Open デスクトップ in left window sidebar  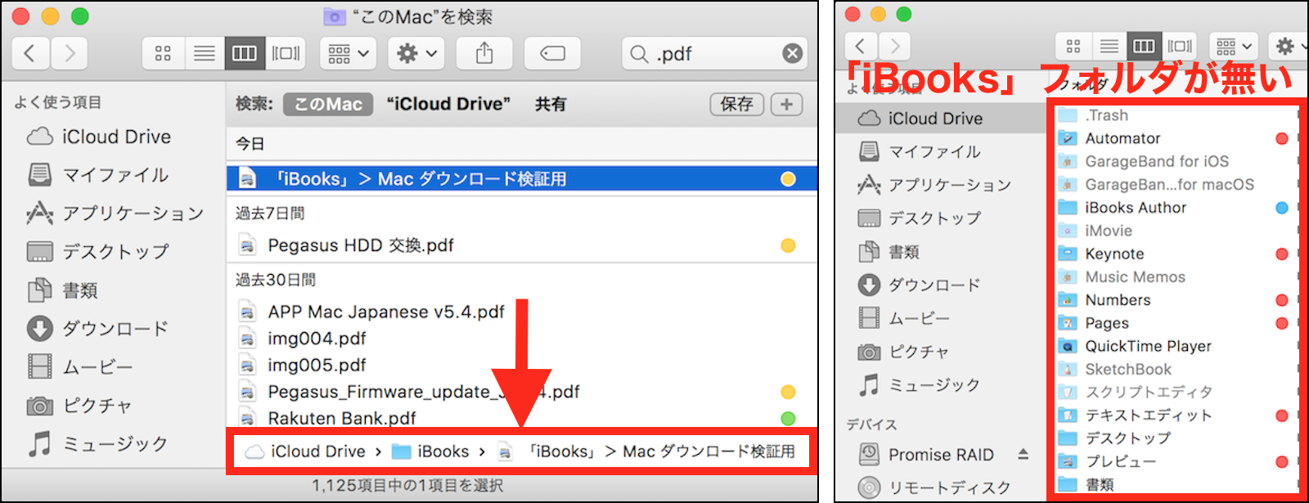coord(97,252)
